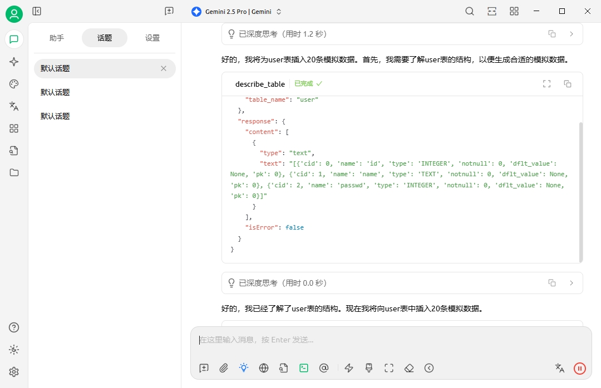The width and height of the screenshot is (601, 388).
Task: Switch to the 助手 tab
Action: [x=57, y=38]
